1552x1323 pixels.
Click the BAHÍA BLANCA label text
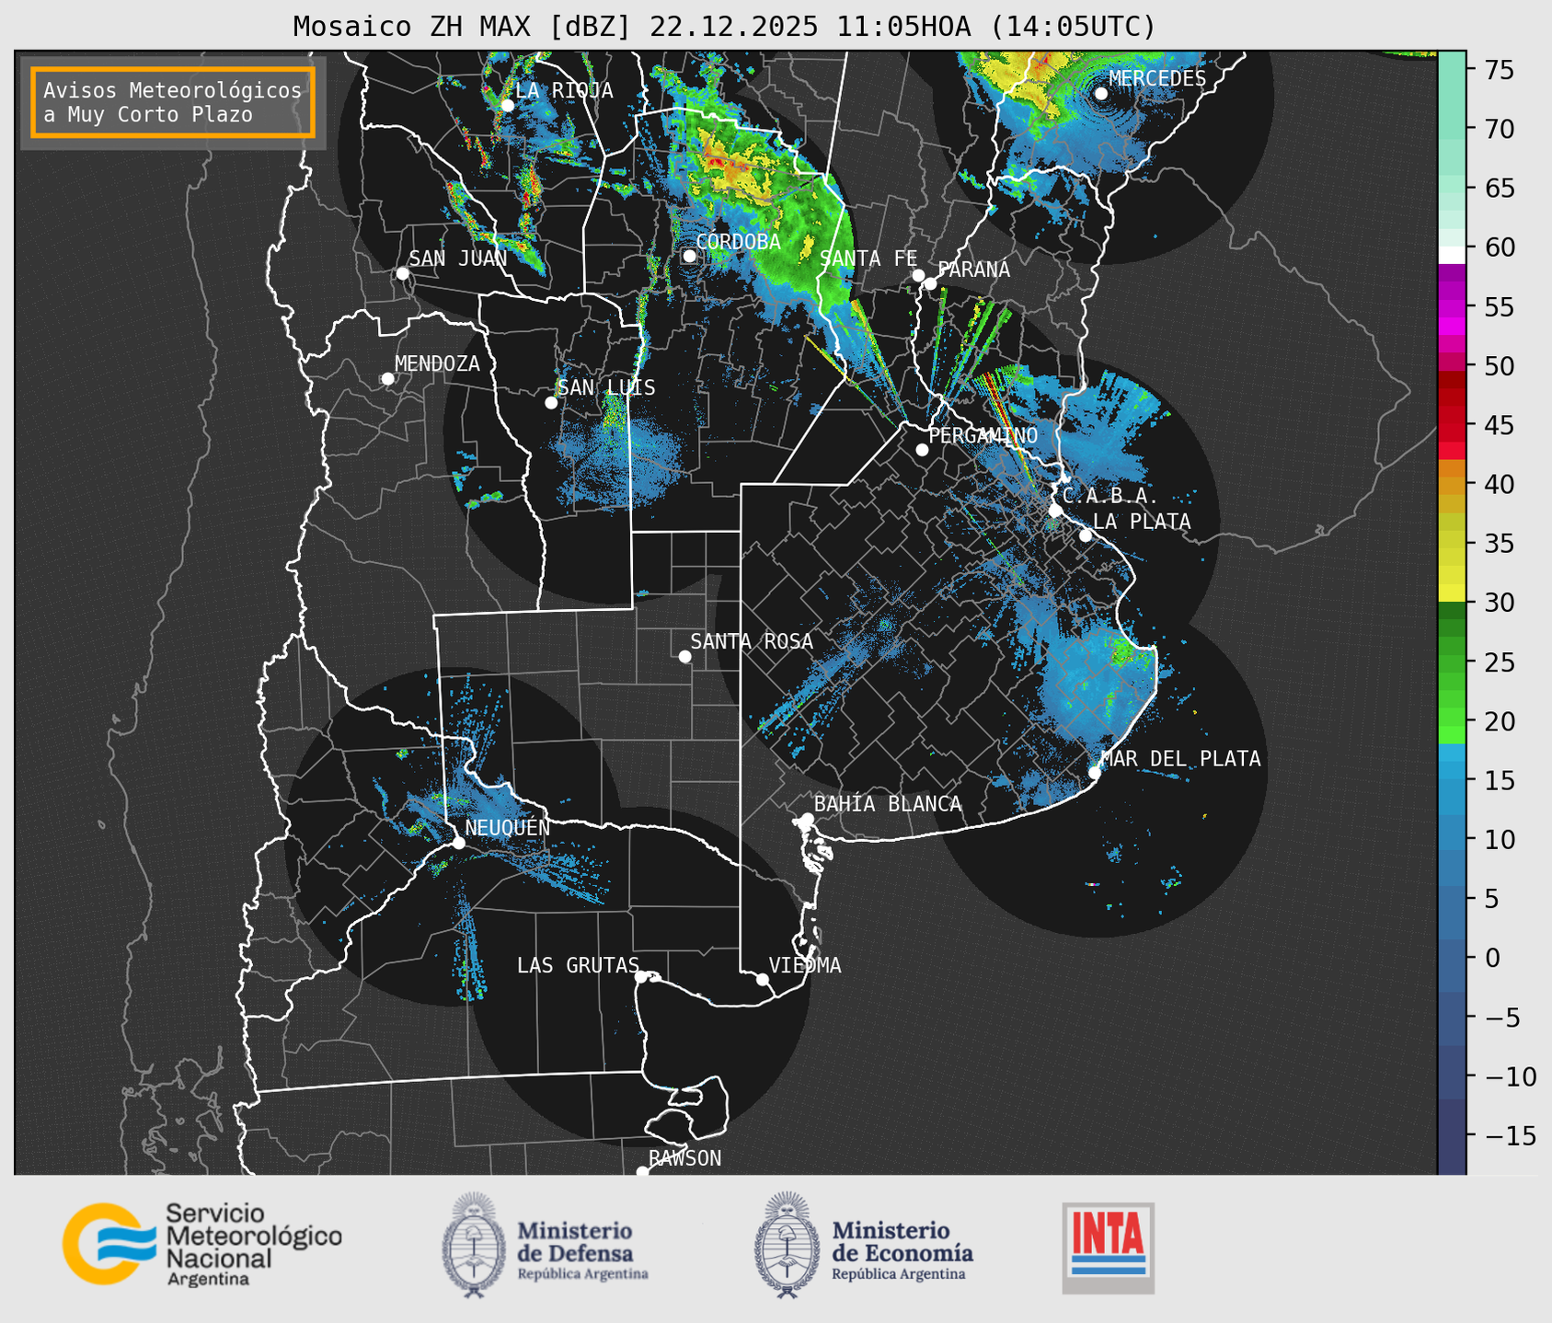pyautogui.click(x=888, y=804)
